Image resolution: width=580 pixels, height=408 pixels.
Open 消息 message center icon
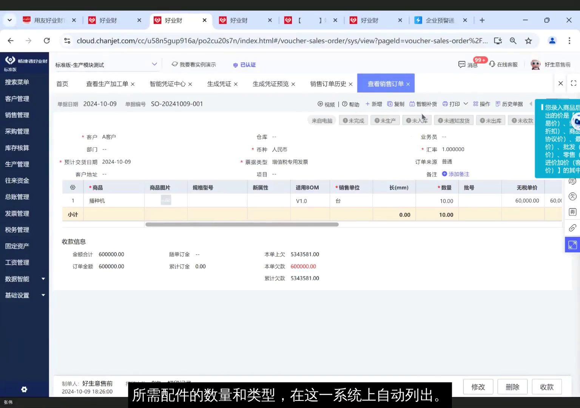(x=467, y=64)
